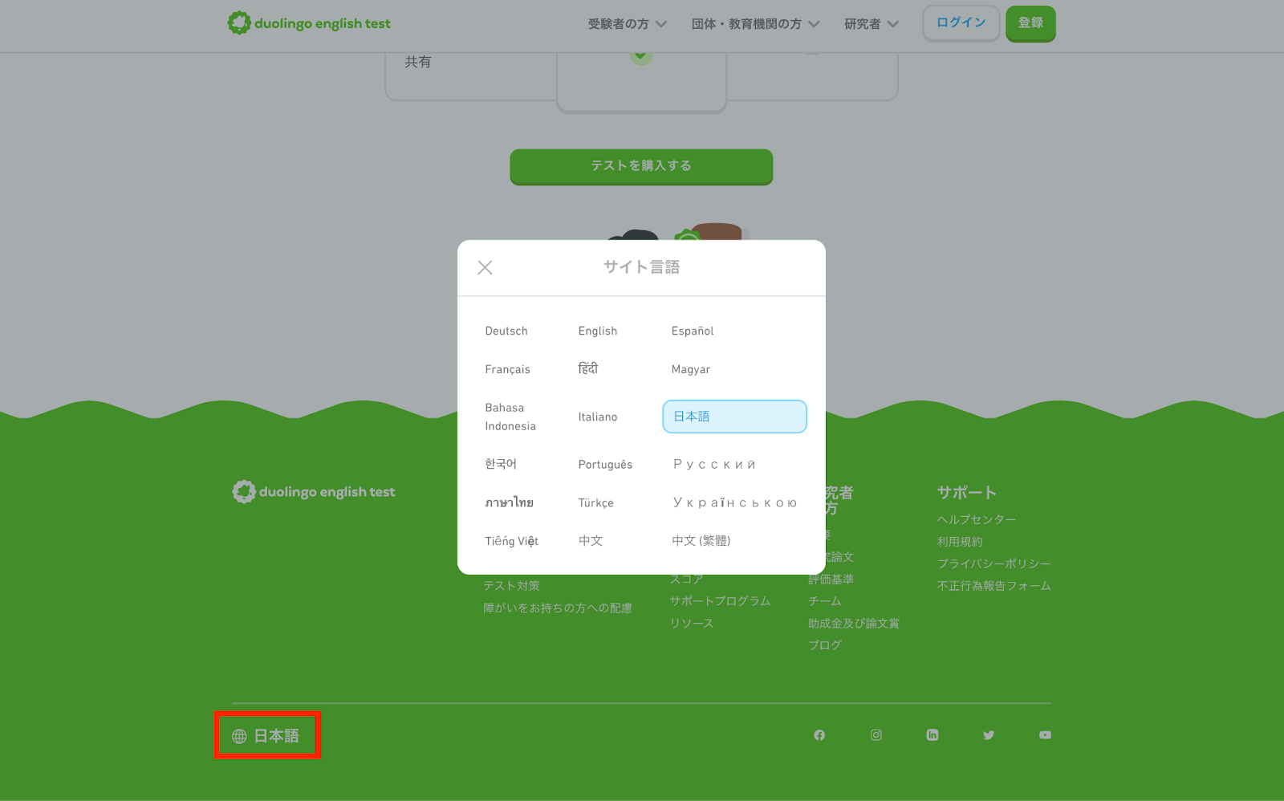Click the ログイン button

click(961, 23)
